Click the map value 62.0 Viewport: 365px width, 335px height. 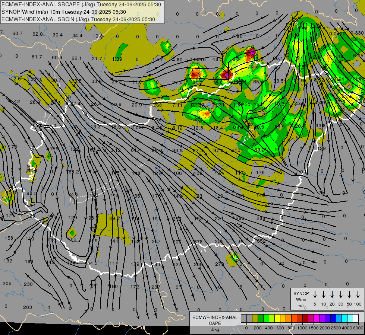[x=38, y=34]
